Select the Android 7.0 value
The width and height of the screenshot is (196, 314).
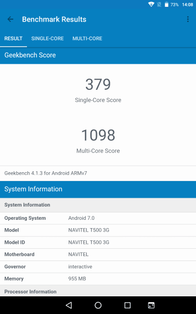tap(81, 218)
